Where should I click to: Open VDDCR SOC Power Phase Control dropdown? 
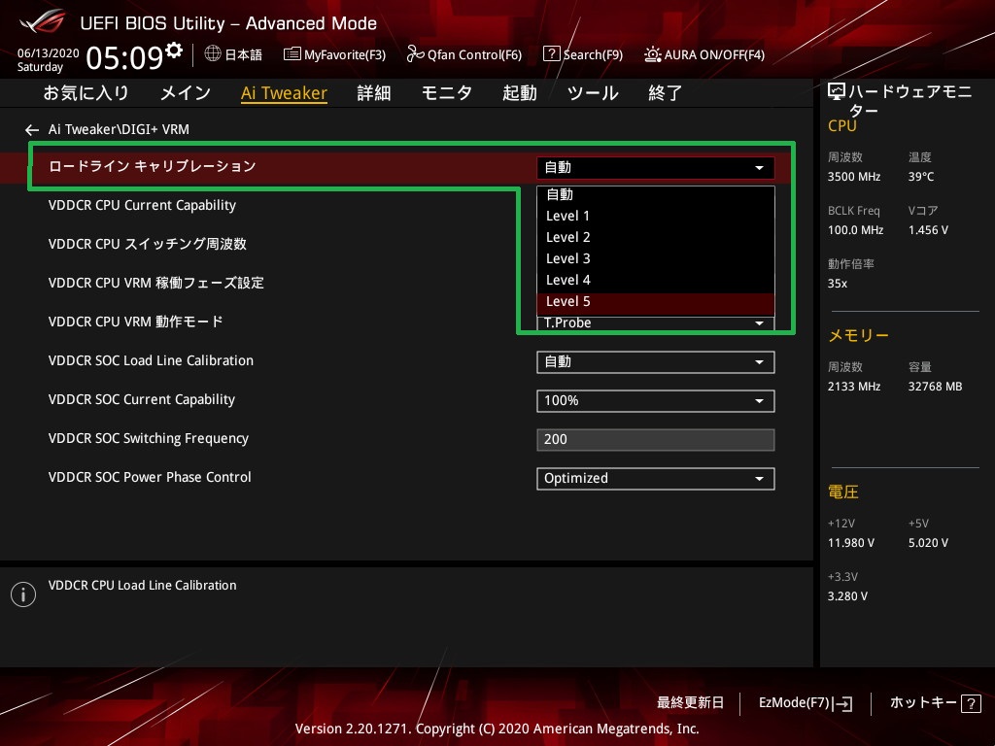pyautogui.click(x=656, y=478)
